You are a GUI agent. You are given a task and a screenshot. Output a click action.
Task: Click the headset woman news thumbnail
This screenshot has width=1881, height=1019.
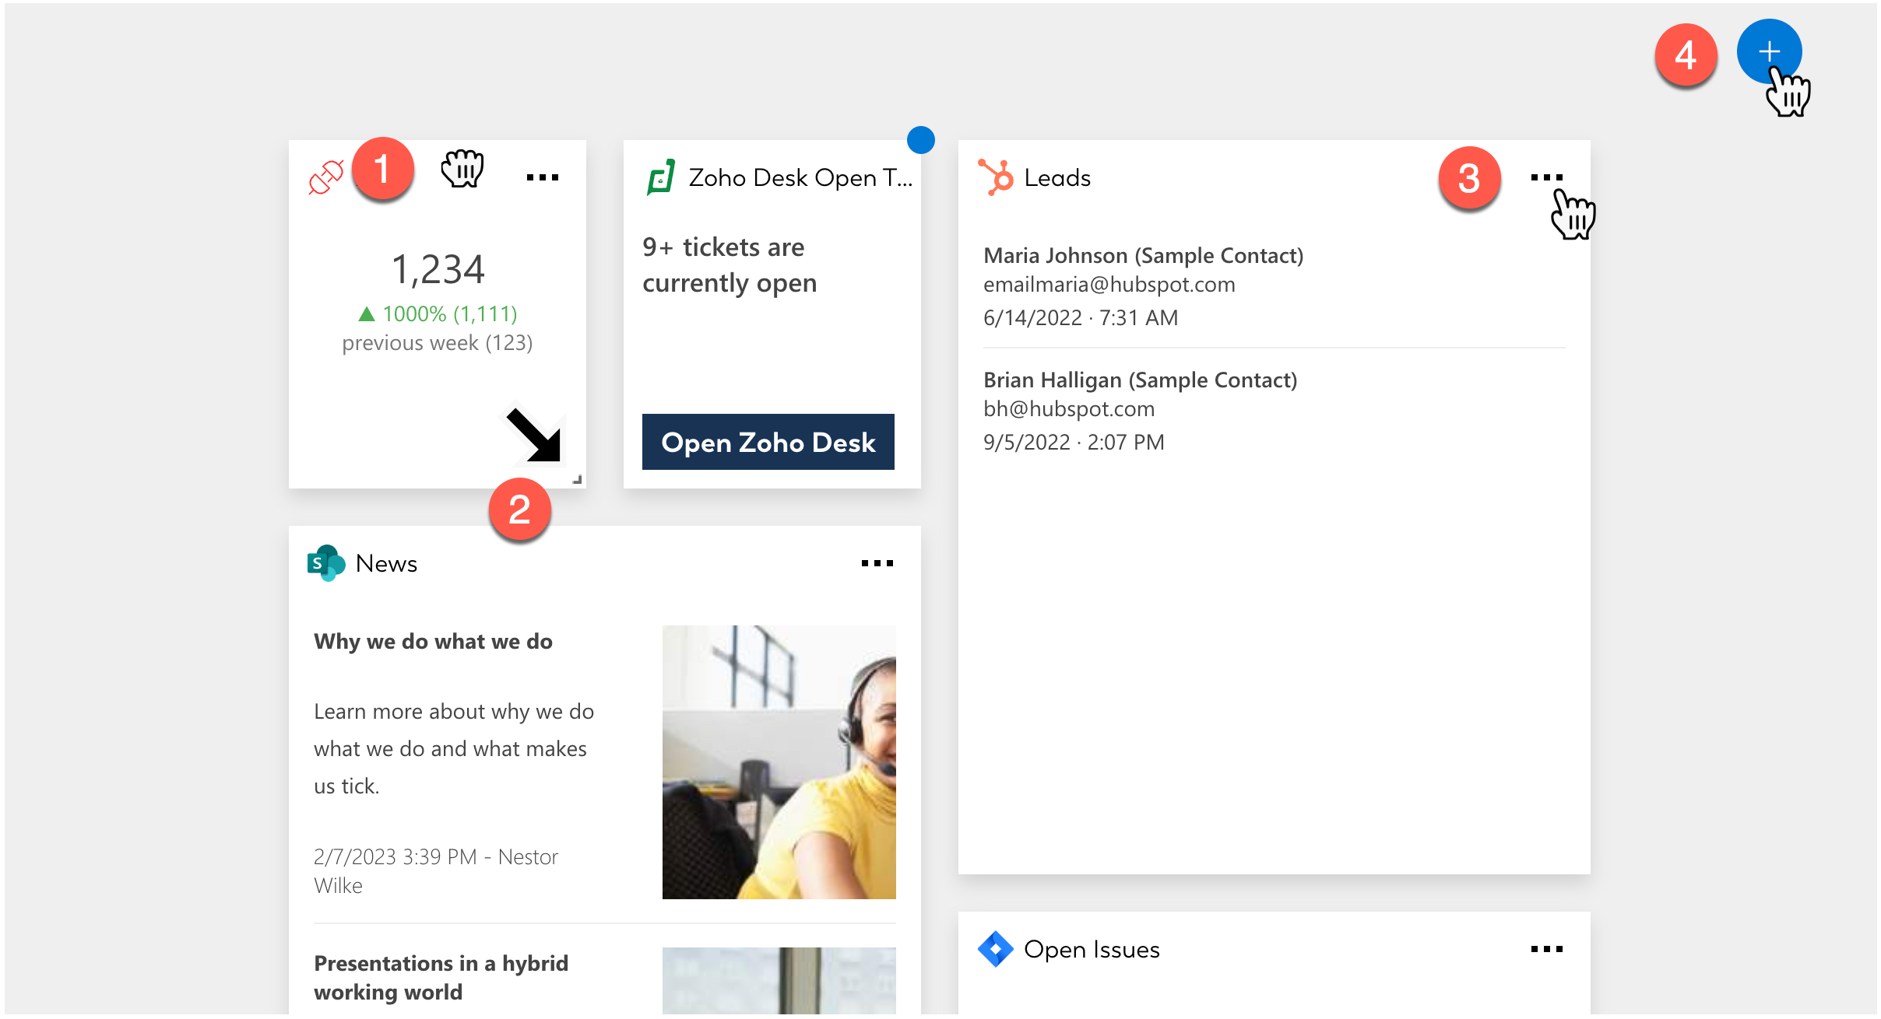(x=779, y=762)
